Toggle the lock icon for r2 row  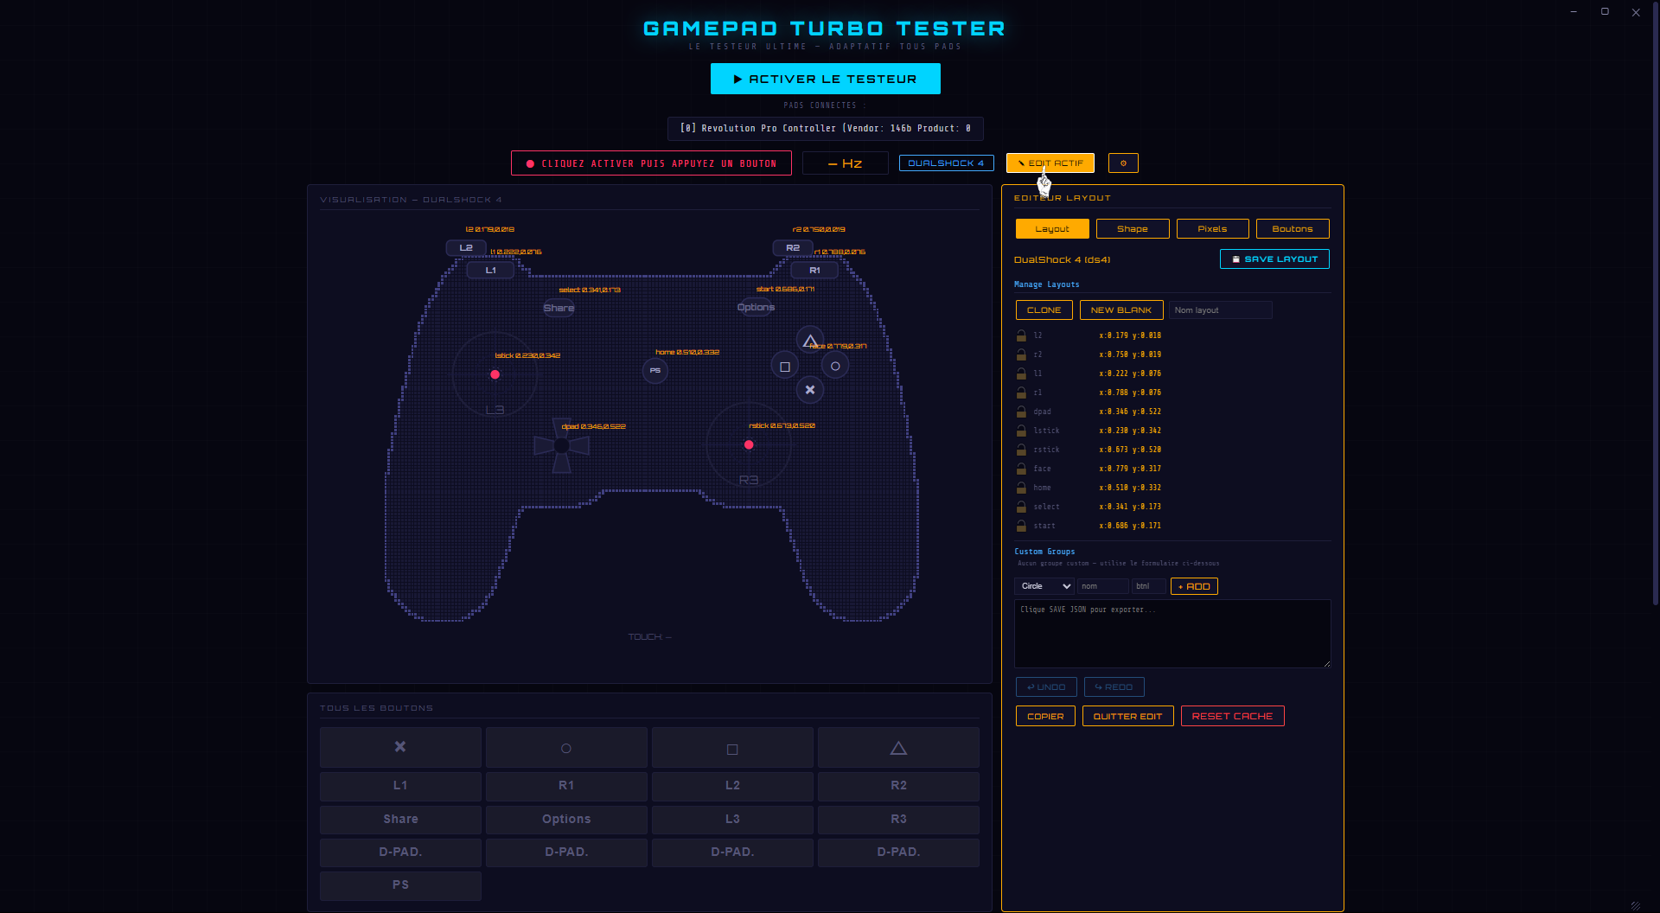[1021, 354]
